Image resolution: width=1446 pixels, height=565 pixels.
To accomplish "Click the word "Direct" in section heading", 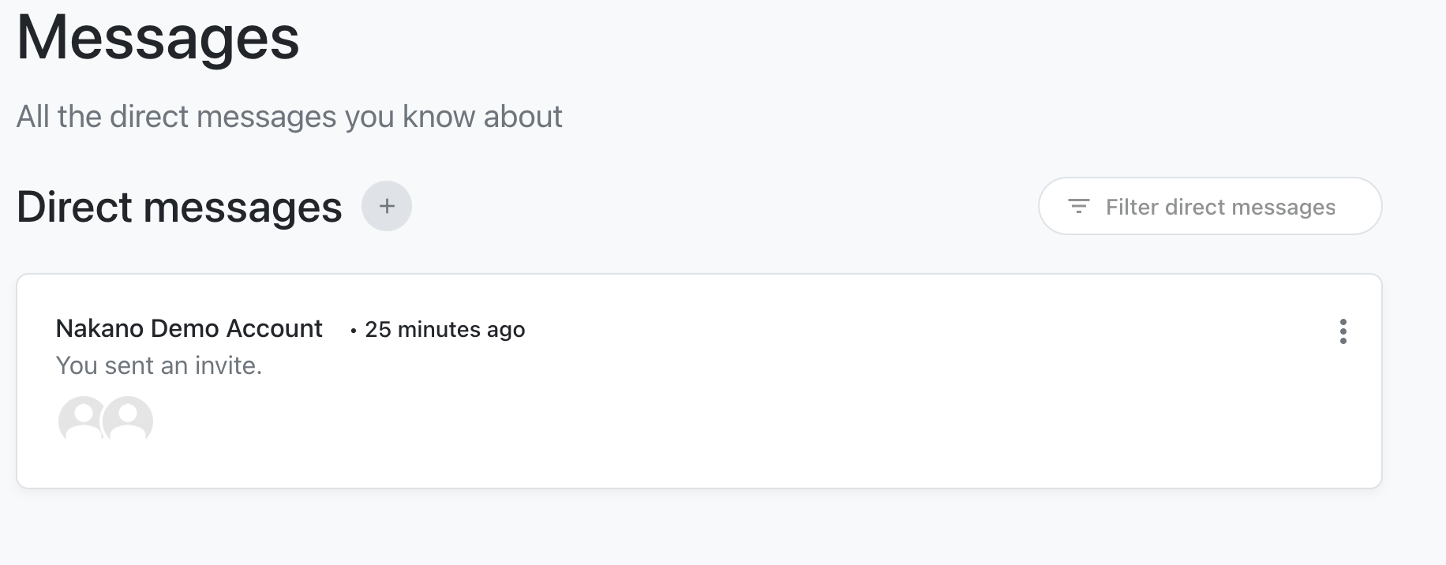I will point(75,208).
